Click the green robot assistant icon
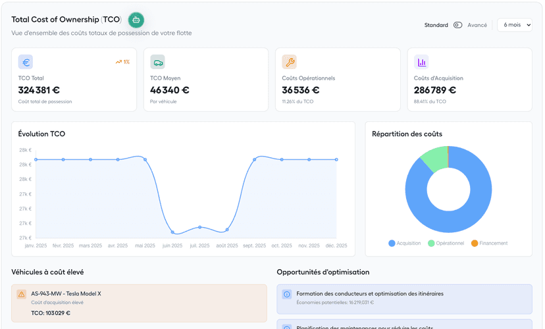The width and height of the screenshot is (545, 329). click(136, 20)
